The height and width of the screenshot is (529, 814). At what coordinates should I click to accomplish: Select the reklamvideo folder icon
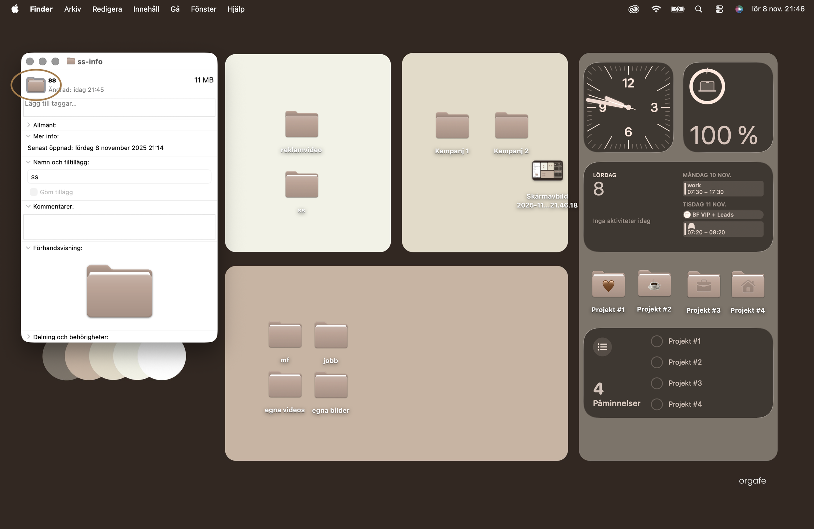click(301, 124)
